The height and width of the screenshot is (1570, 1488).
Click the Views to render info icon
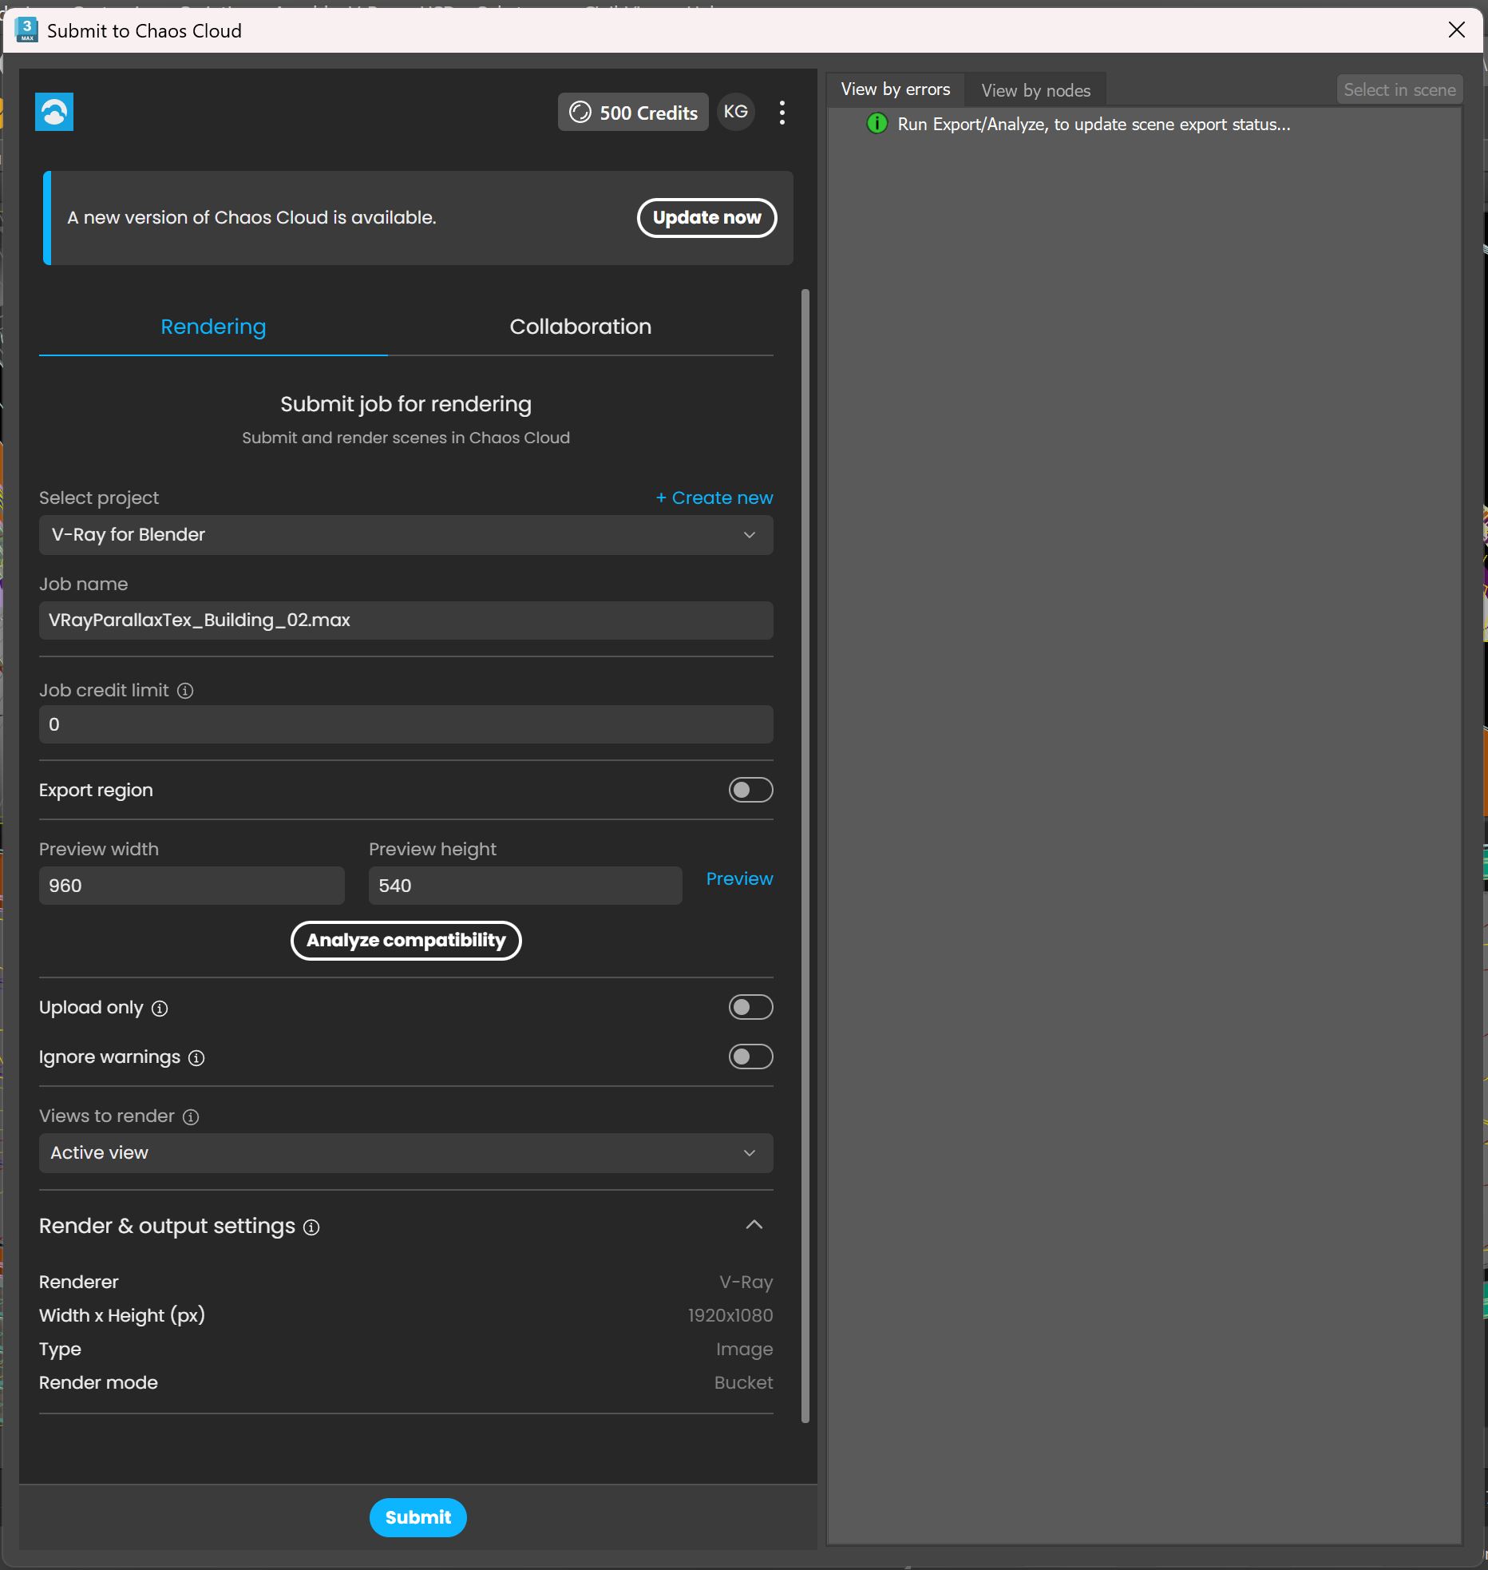[x=191, y=1117]
